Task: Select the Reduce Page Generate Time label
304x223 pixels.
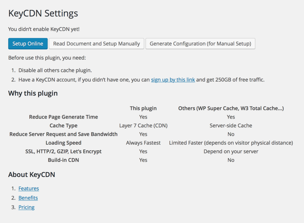Action: tap(63, 117)
